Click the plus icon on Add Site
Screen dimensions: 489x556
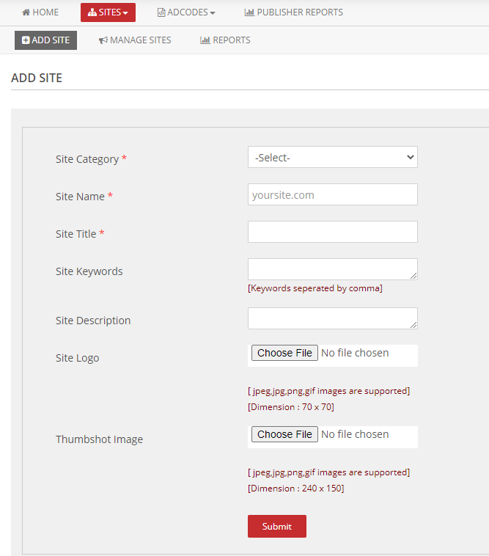26,40
